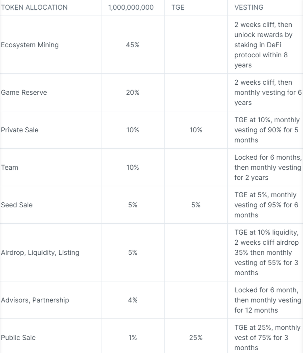Select the Airdrop, Liquidity, Listing label
Image resolution: width=303 pixels, height=353 pixels.
coord(40,252)
